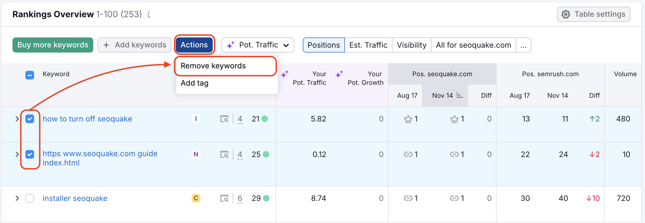The height and width of the screenshot is (223, 645).
Task: Uncheck 'how to turn off seoquake' checkbox
Action: [x=30, y=119]
